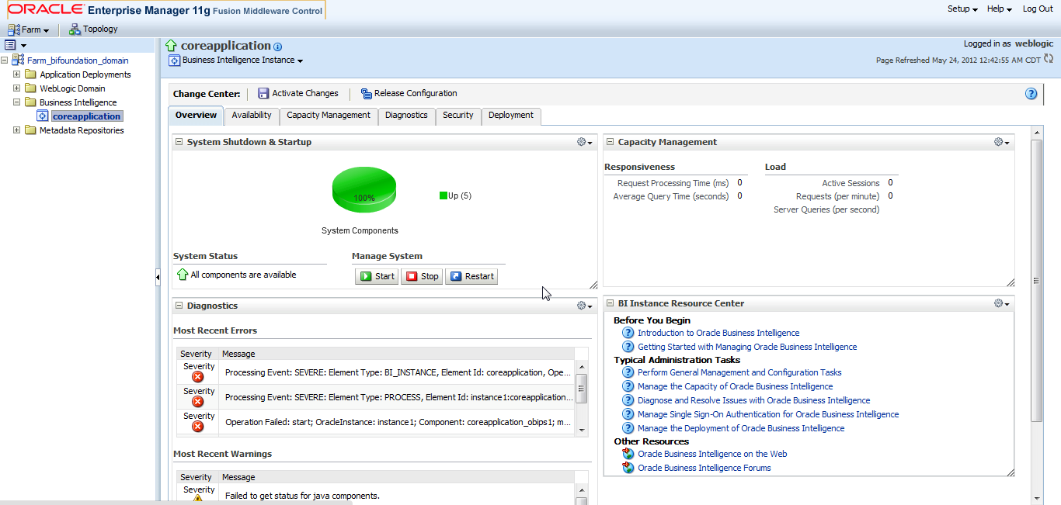The image size is (1061, 505).
Task: Open Introduction to Oracle Business Intelligence link
Action: pyautogui.click(x=718, y=333)
